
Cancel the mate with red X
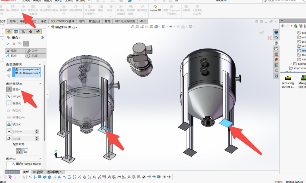click(x=14, y=44)
